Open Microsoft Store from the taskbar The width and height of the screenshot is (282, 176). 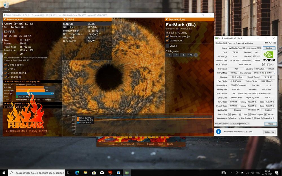pyautogui.click(x=94, y=173)
